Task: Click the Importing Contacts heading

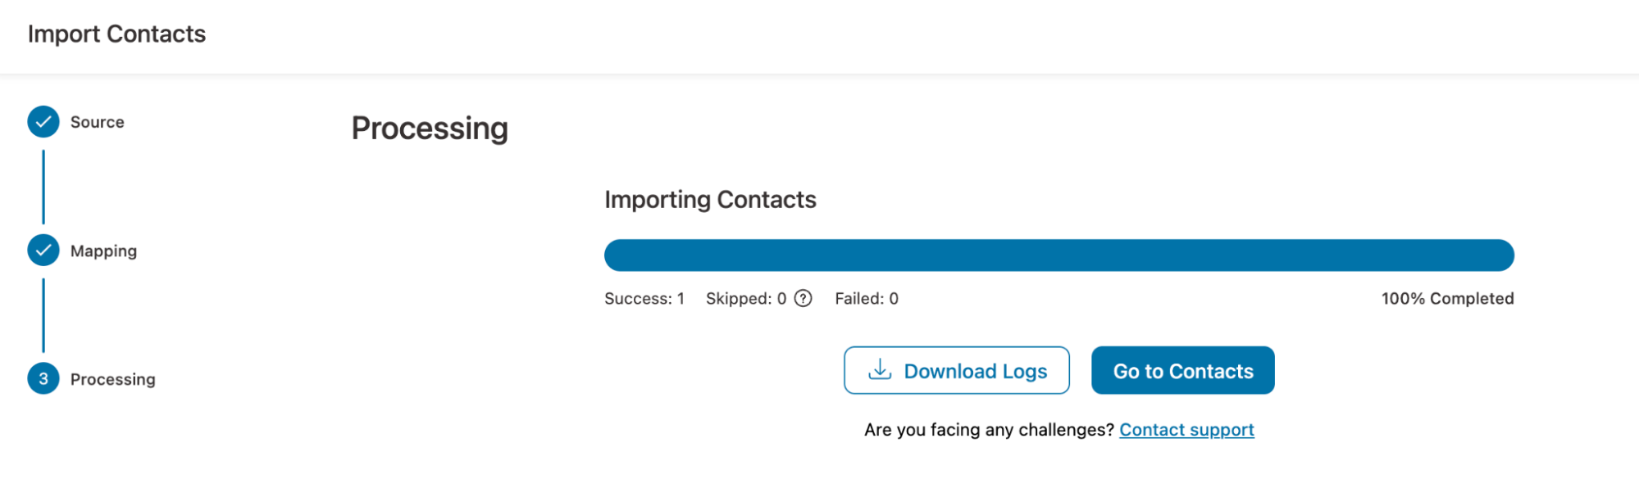Action: pyautogui.click(x=709, y=199)
